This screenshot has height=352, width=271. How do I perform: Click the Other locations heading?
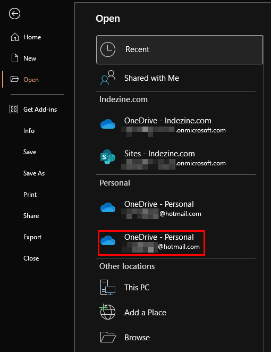pyautogui.click(x=127, y=266)
